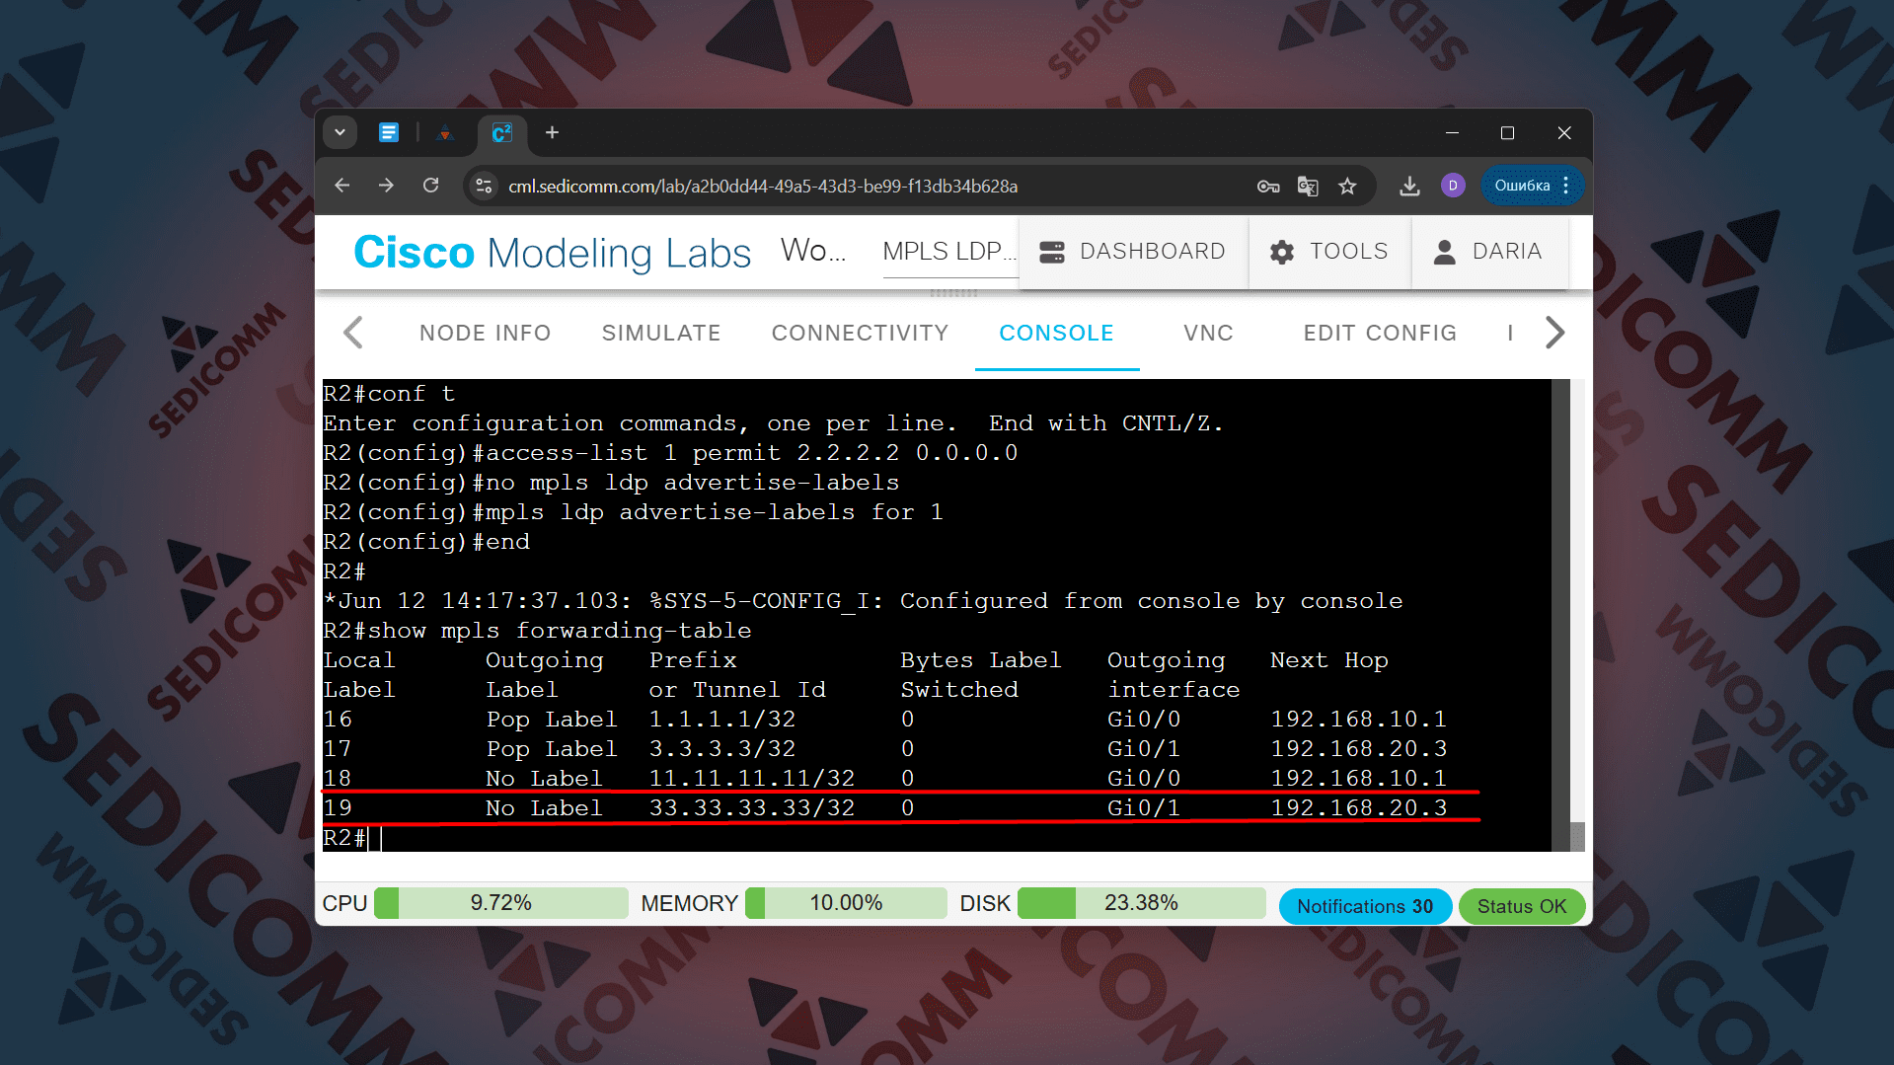
Task: Open a new browser tab with plus
Action: coord(553,132)
